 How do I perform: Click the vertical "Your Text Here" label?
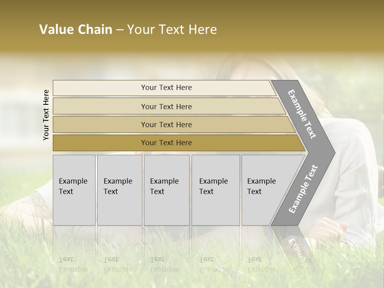tap(46, 115)
